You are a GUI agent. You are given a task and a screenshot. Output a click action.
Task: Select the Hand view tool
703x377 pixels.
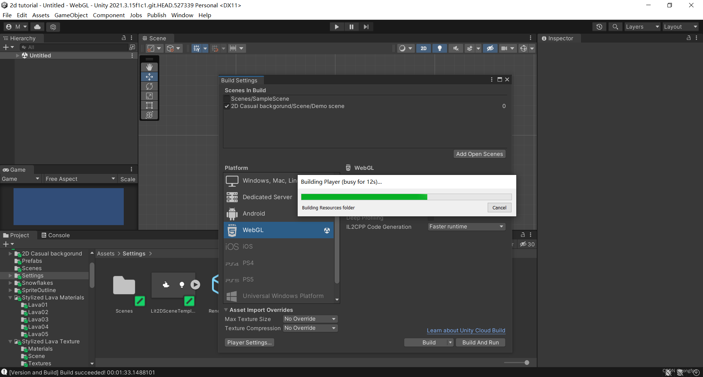coord(149,67)
